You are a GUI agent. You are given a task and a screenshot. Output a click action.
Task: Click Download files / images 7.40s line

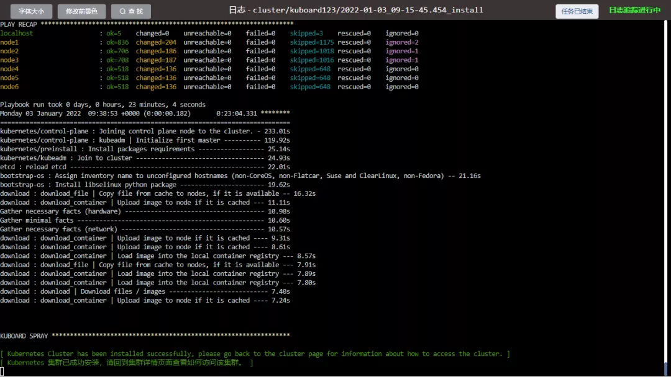pyautogui.click(x=145, y=291)
